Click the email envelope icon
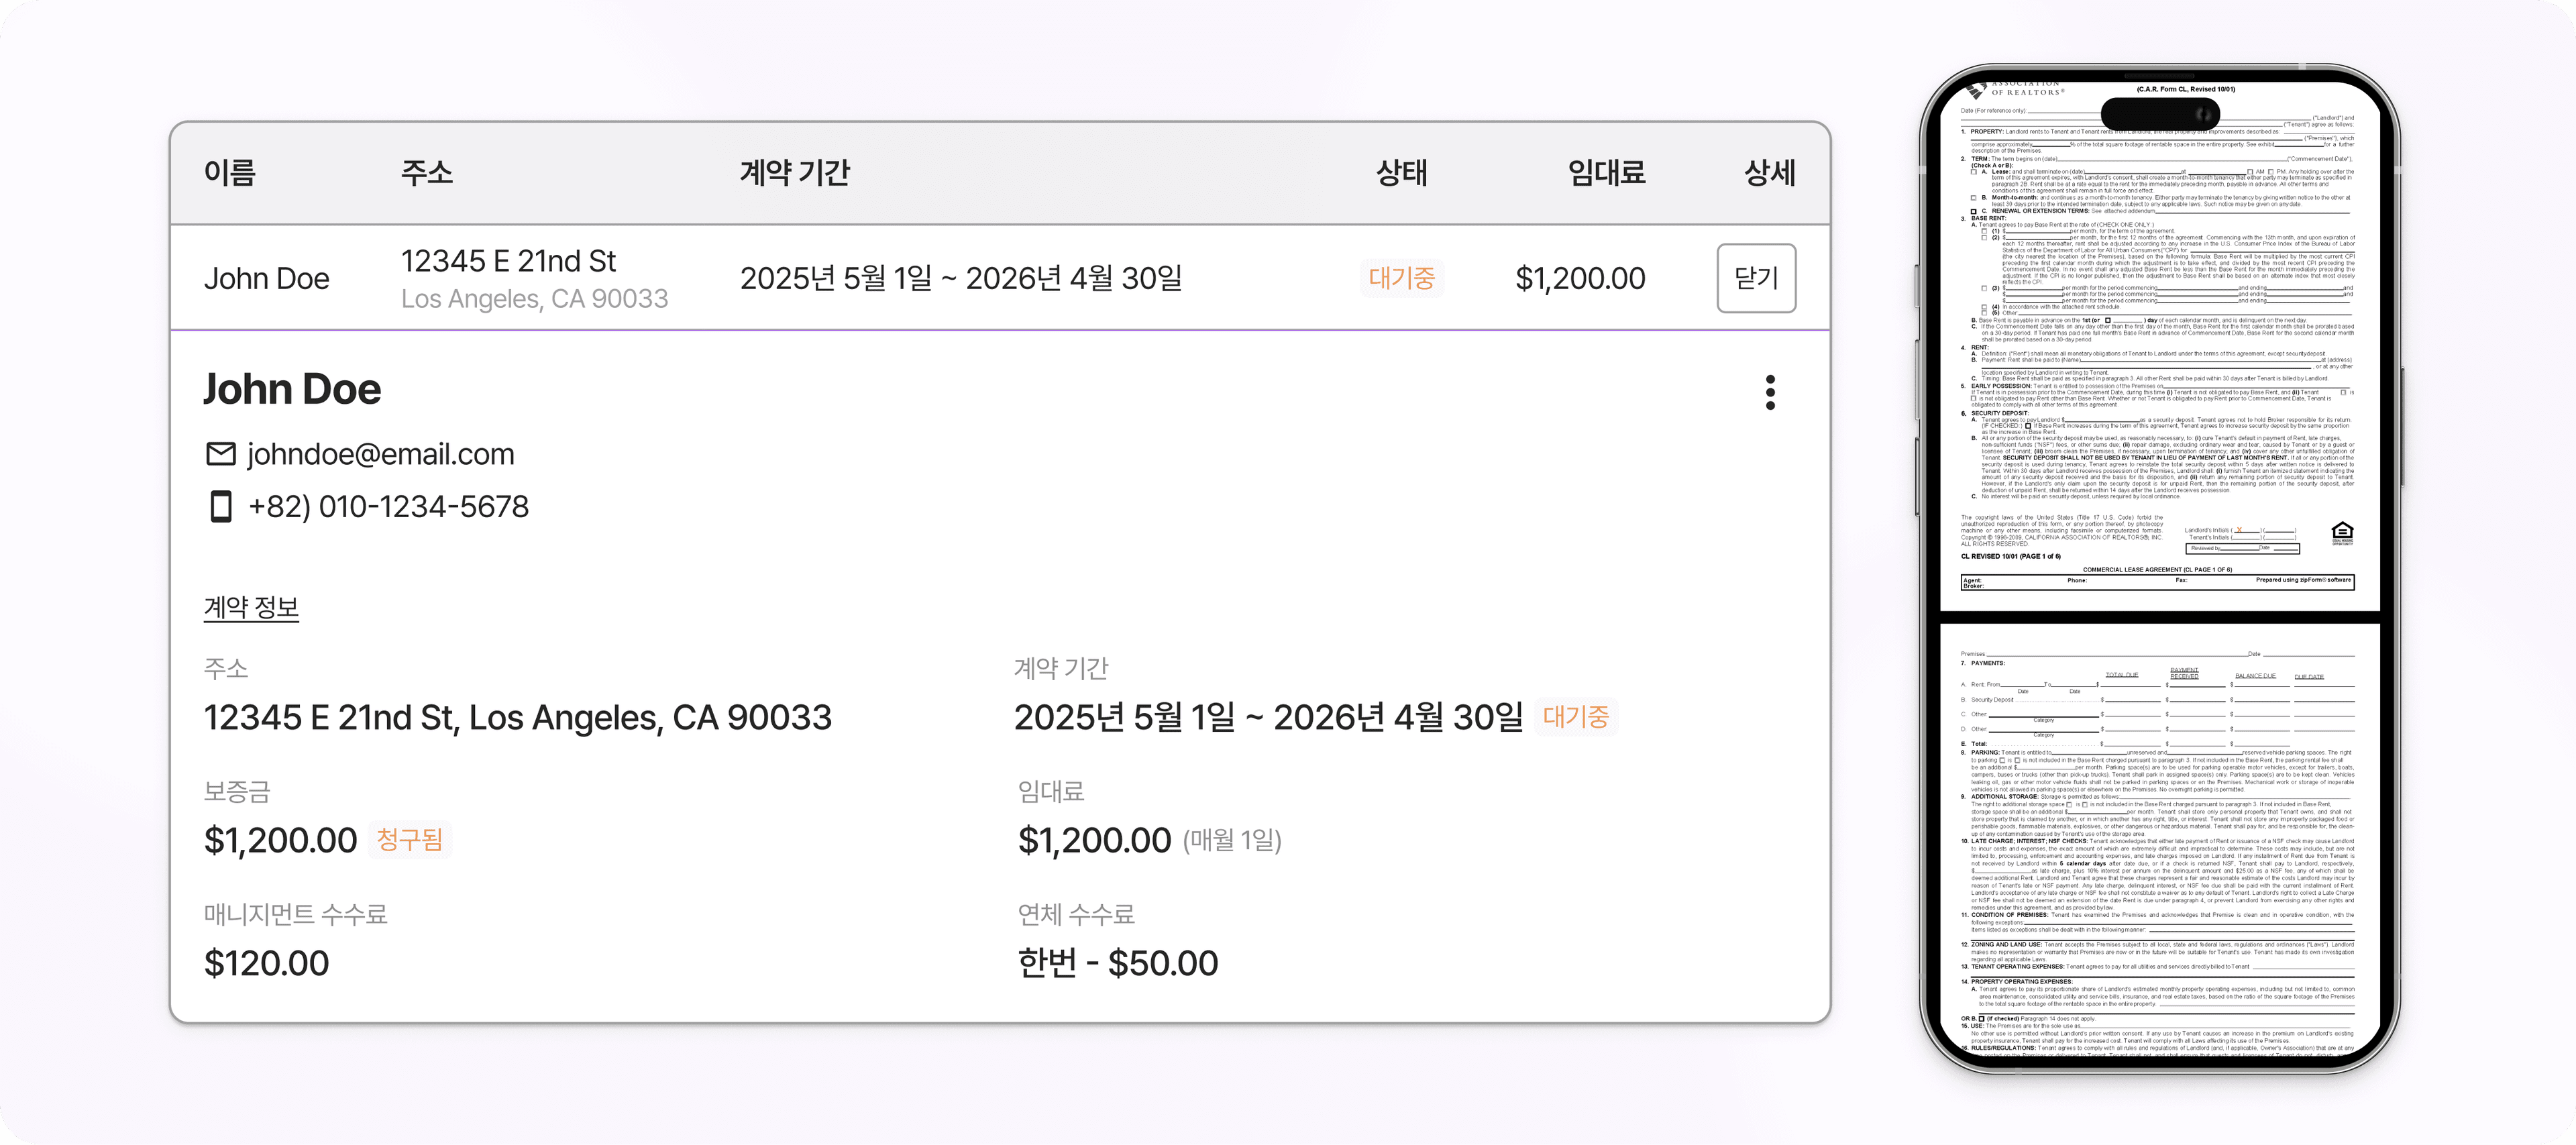 pyautogui.click(x=220, y=454)
